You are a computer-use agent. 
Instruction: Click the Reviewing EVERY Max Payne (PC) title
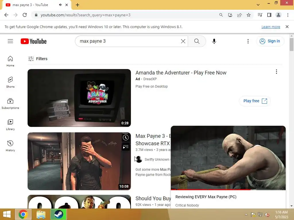pyautogui.click(x=206, y=197)
